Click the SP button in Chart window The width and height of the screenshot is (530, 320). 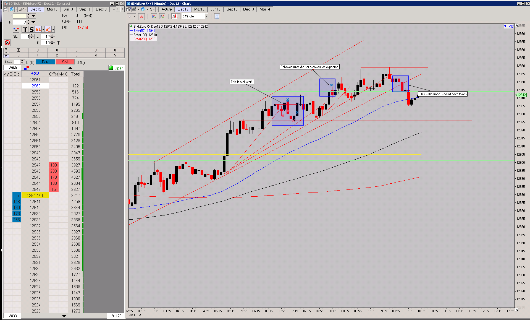click(x=153, y=9)
